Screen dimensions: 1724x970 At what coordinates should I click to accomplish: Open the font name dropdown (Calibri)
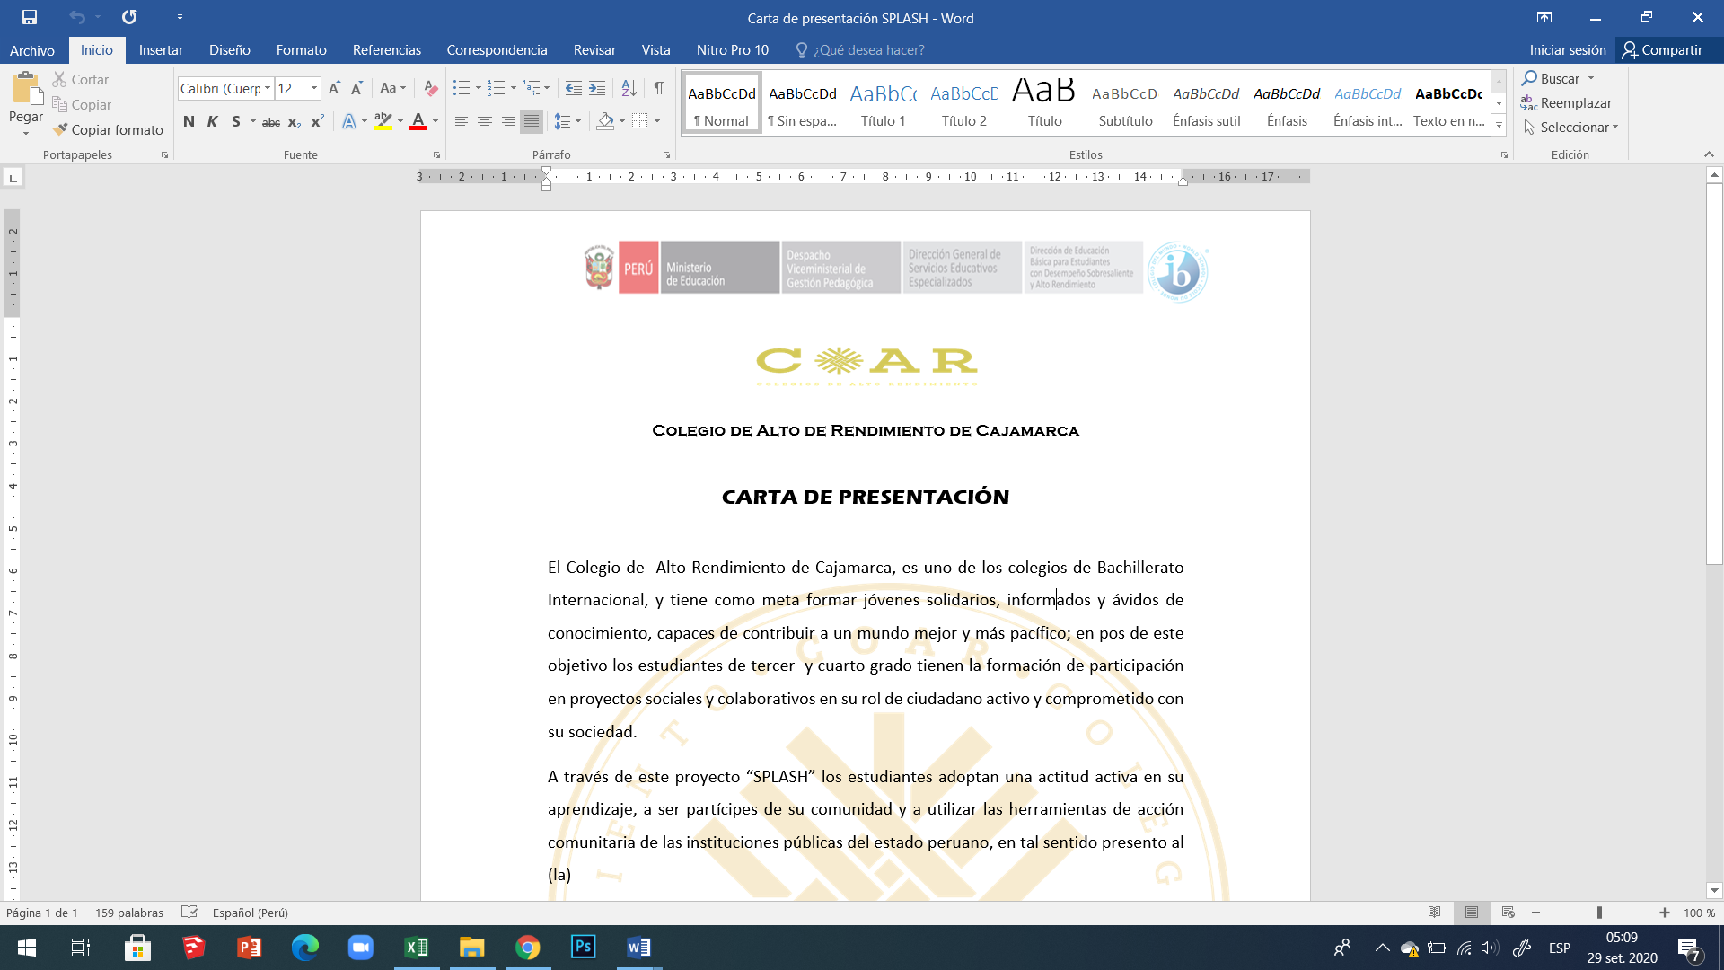268,88
